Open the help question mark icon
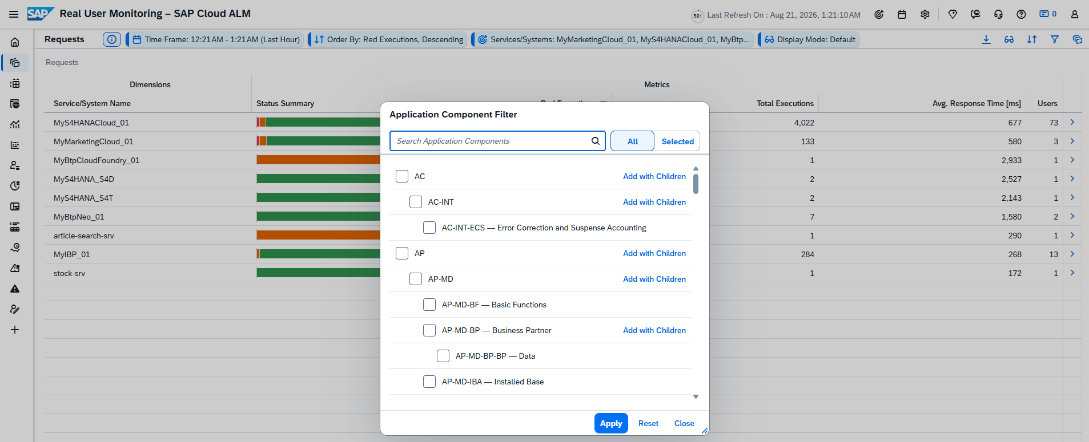Image resolution: width=1089 pixels, height=442 pixels. (1021, 14)
